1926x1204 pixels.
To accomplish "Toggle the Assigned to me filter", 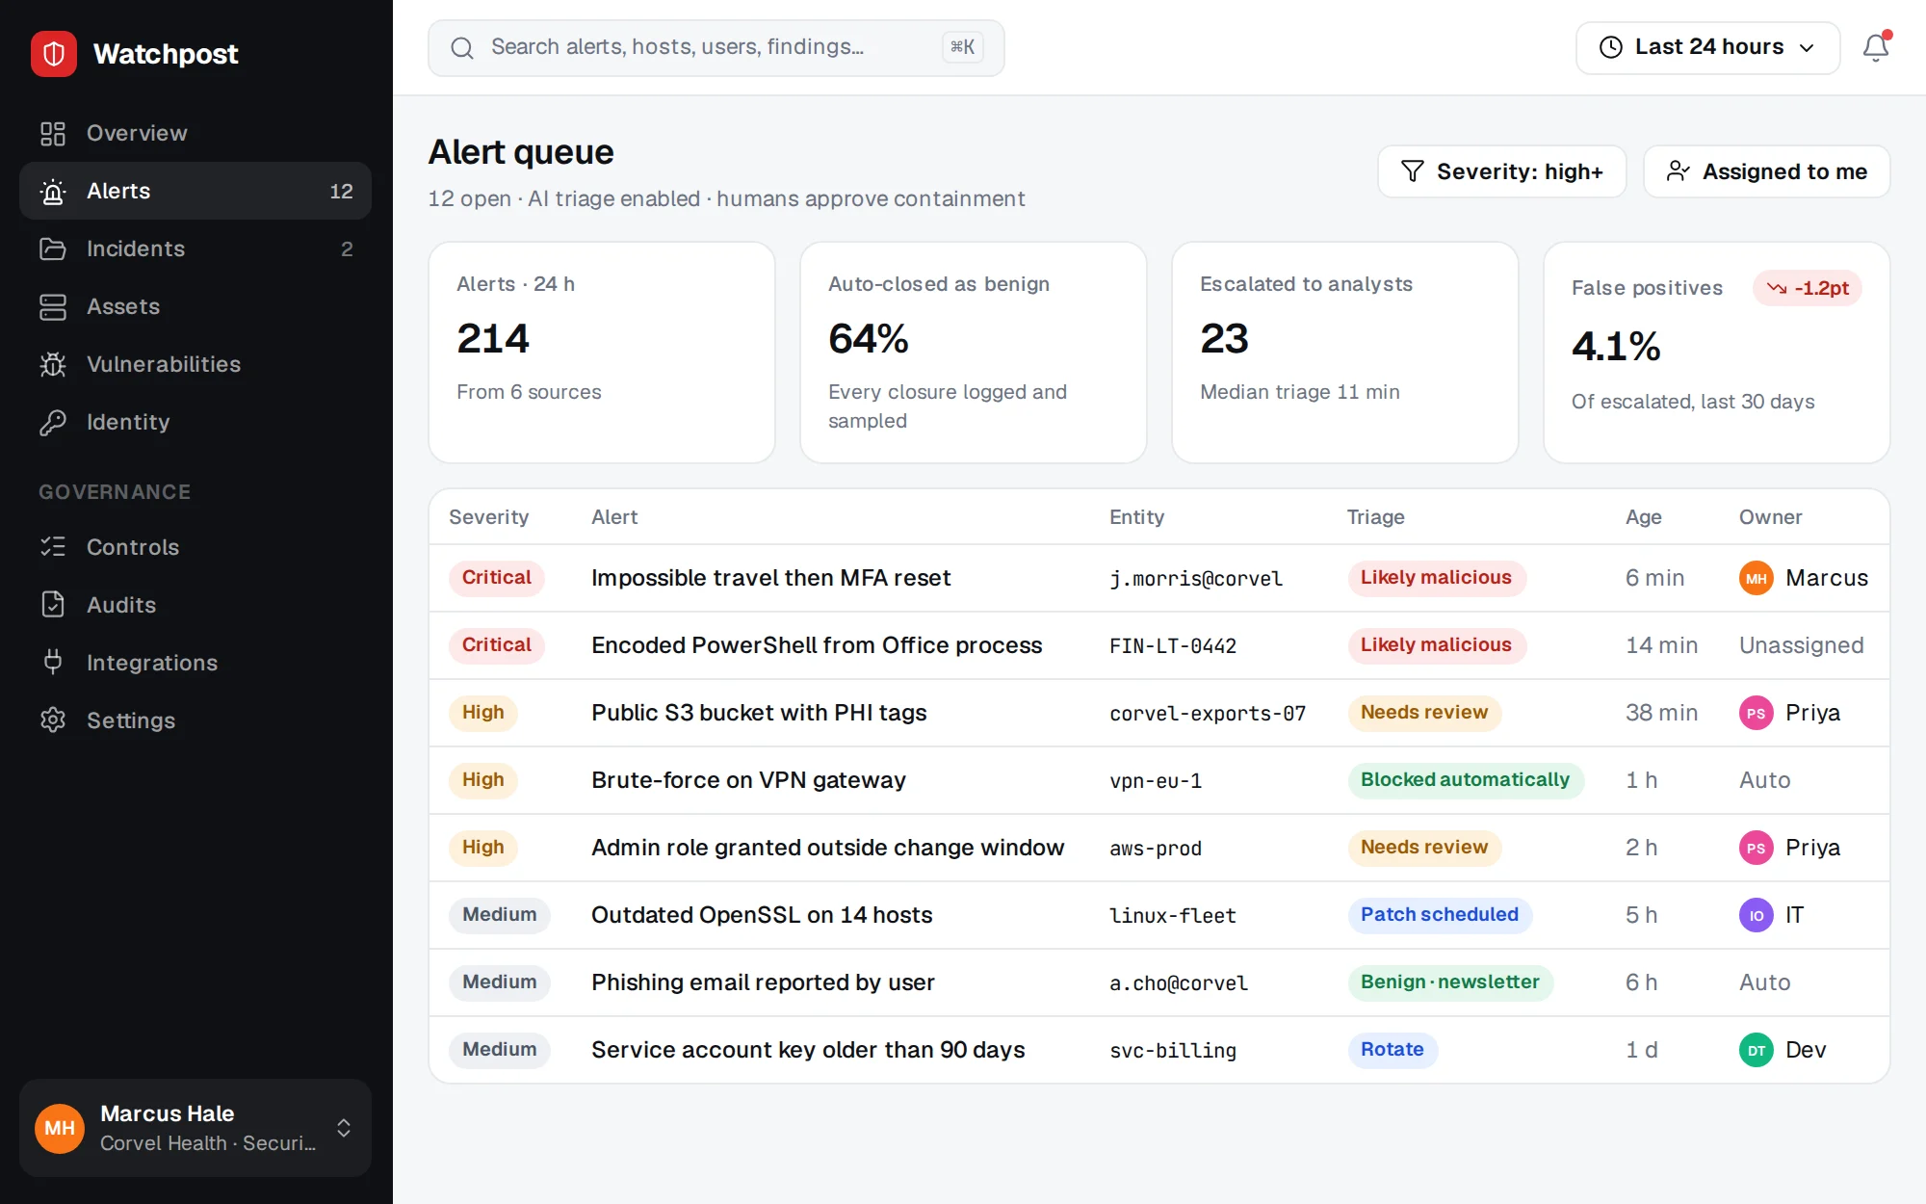I will (1767, 171).
